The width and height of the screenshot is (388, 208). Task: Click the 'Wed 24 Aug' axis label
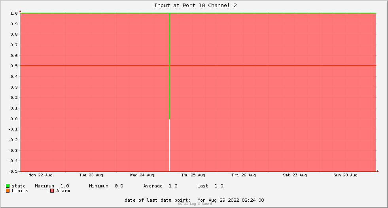pos(142,175)
